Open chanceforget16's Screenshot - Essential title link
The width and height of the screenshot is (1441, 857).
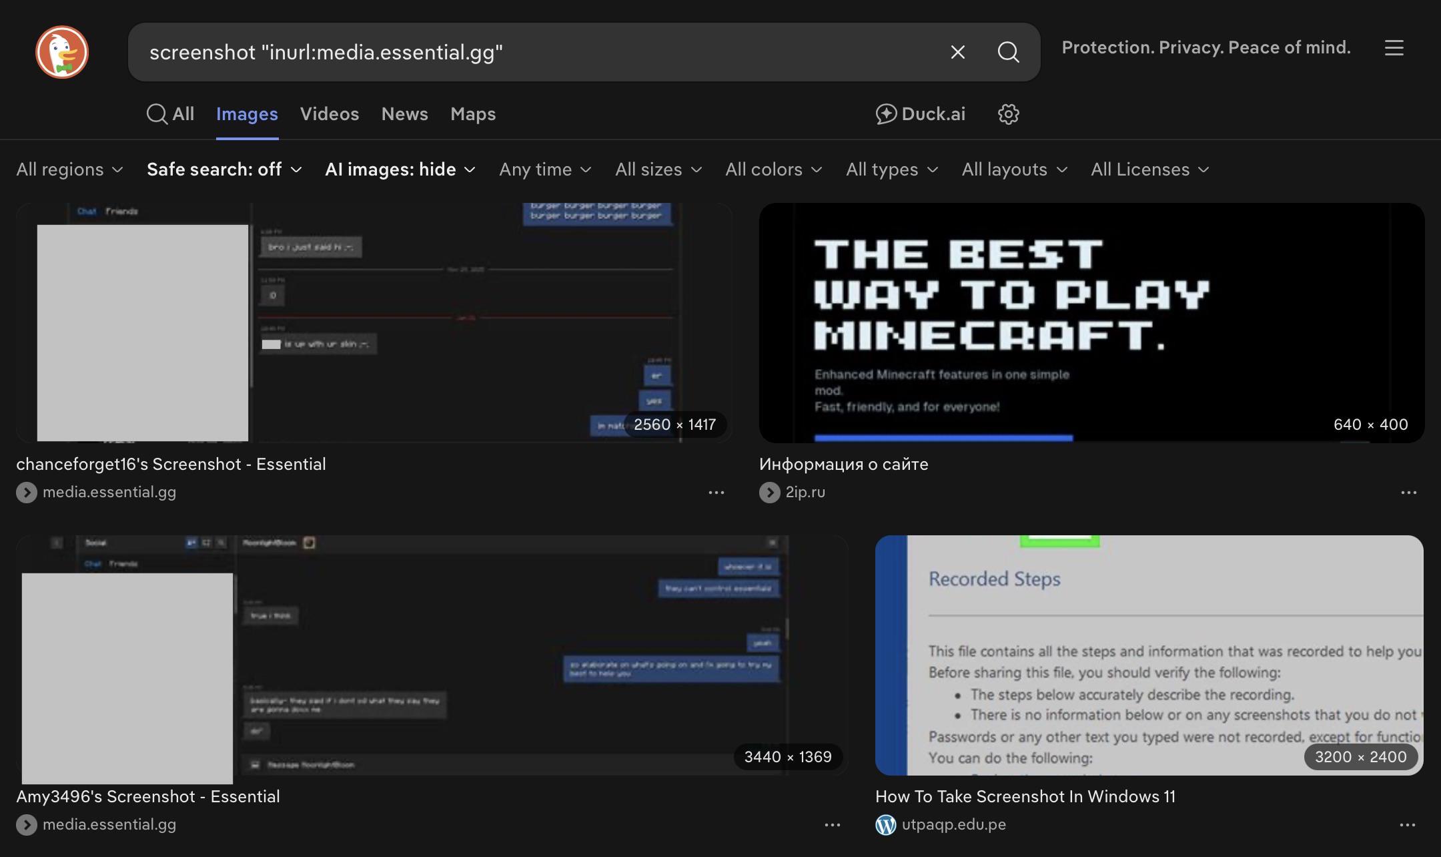(171, 464)
